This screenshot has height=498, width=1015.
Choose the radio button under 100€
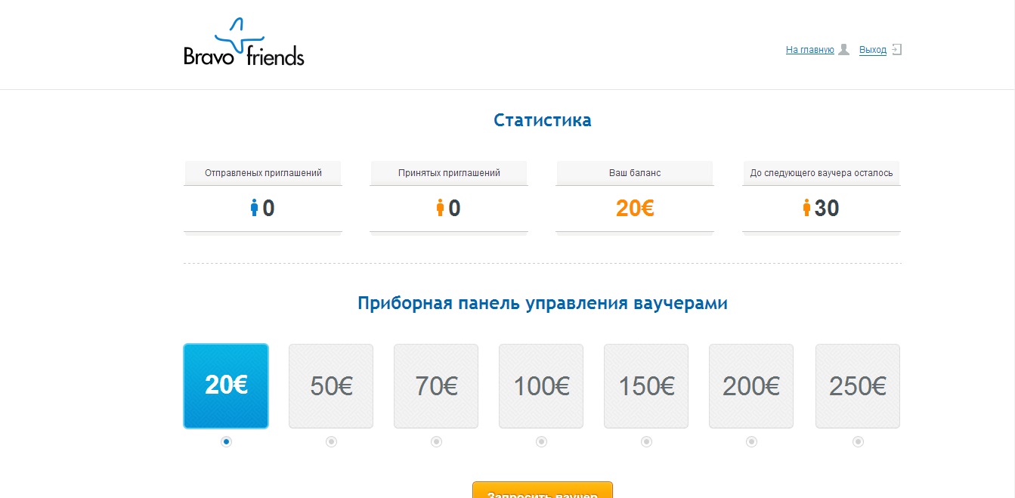tap(541, 442)
